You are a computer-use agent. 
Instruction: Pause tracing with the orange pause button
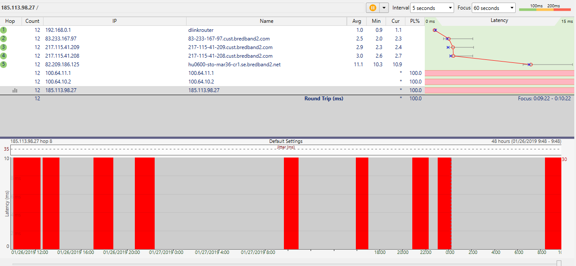(x=372, y=8)
